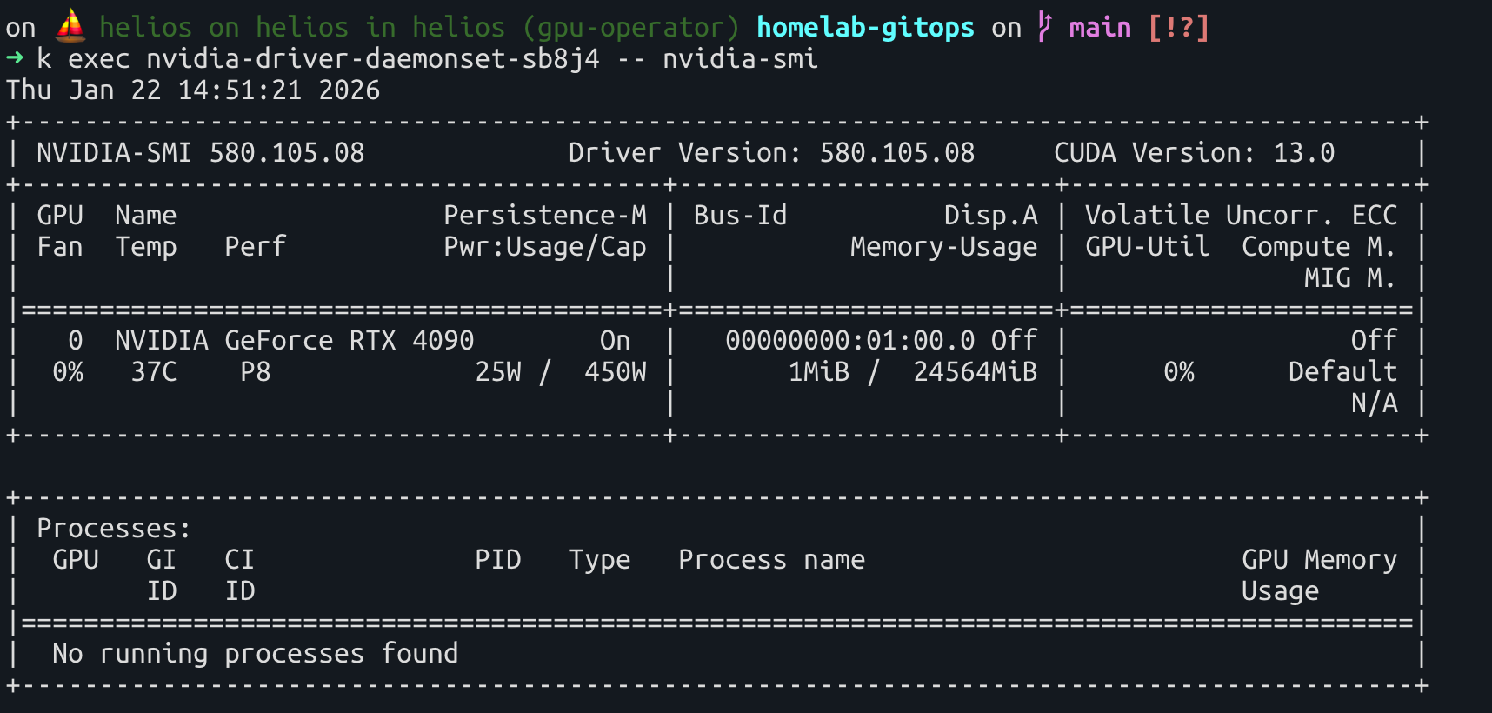Screen dimensions: 1492x713
Task: Click the 24564MiB total memory value
Action: pyautogui.click(x=975, y=371)
